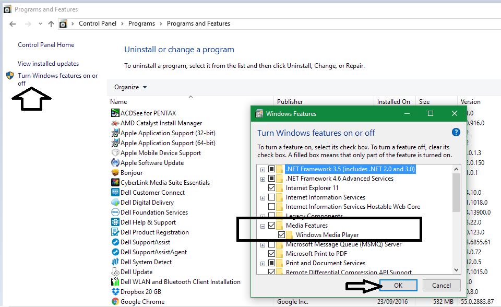Image resolution: width=501 pixels, height=307 pixels.
Task: Open Windows Features help question mark
Action: tap(456, 132)
